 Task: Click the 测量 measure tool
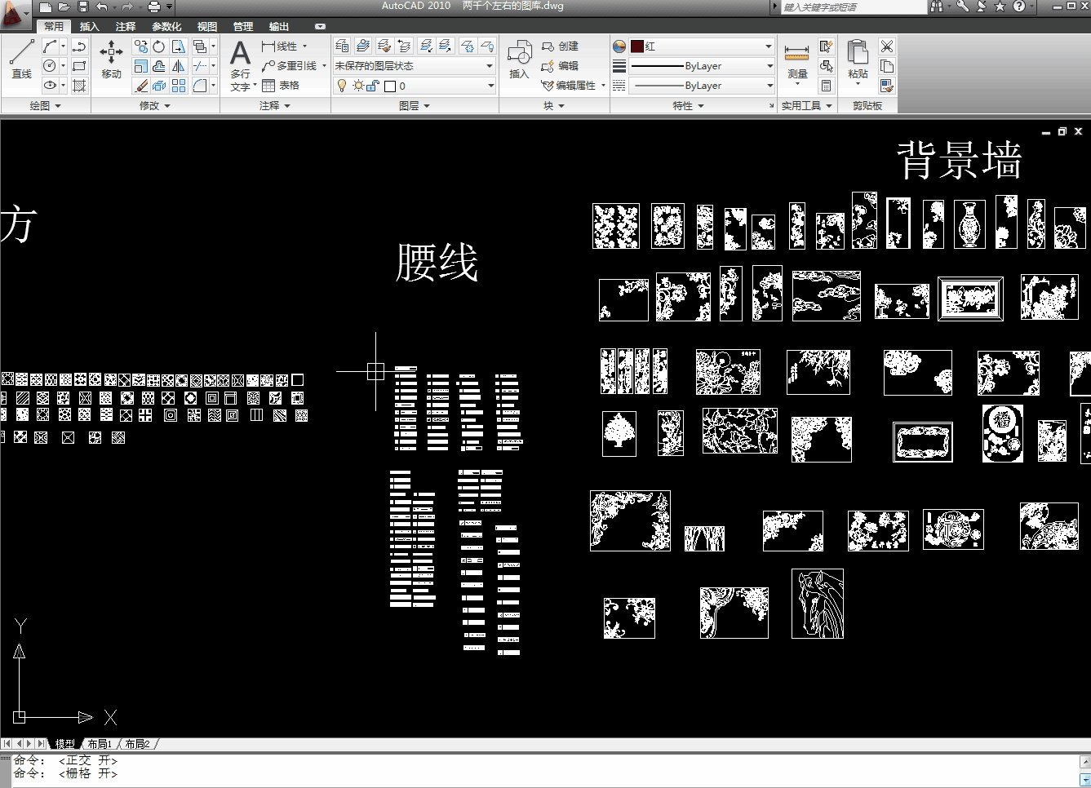797,61
